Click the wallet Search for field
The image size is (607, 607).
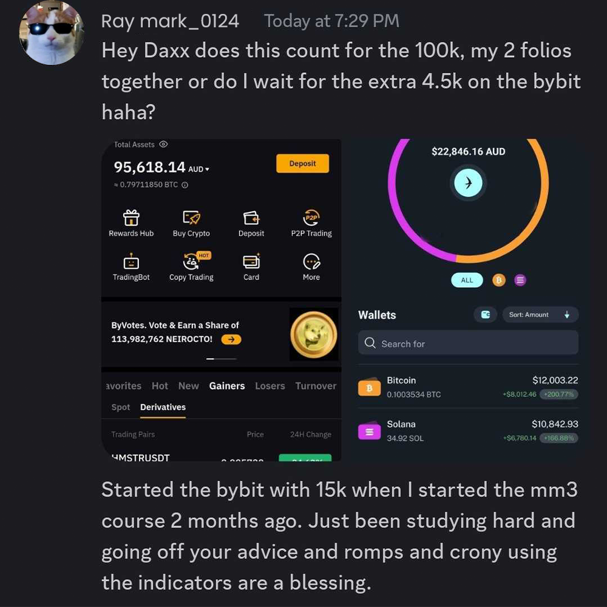click(468, 344)
